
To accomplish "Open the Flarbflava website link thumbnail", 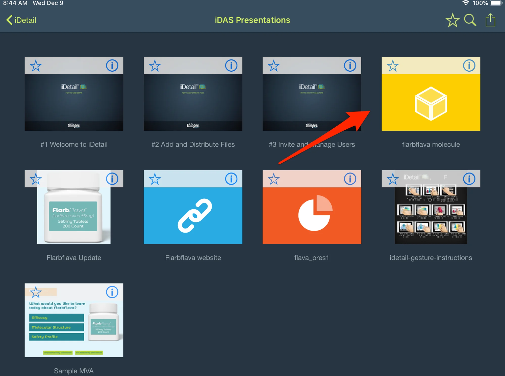I will point(193,215).
